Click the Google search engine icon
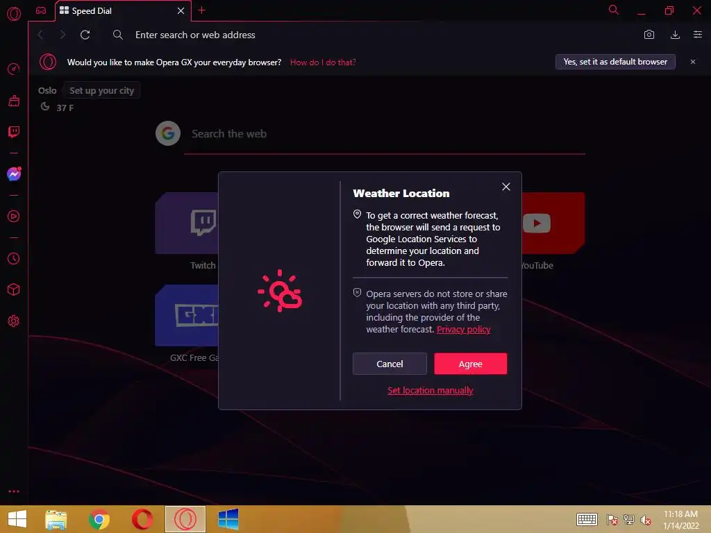 click(168, 133)
